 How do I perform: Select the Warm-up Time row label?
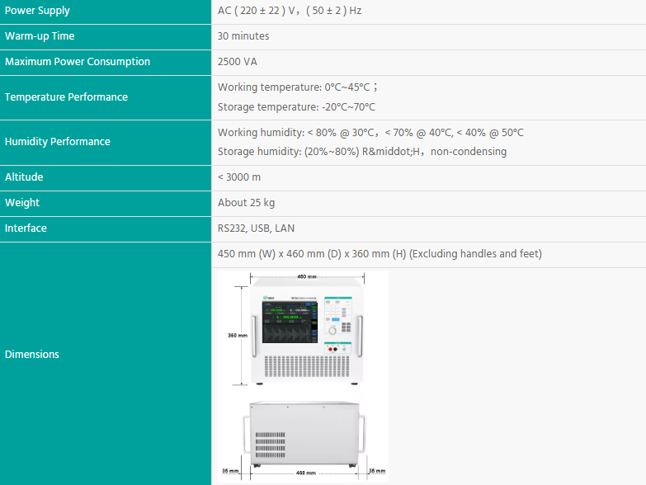coord(40,36)
